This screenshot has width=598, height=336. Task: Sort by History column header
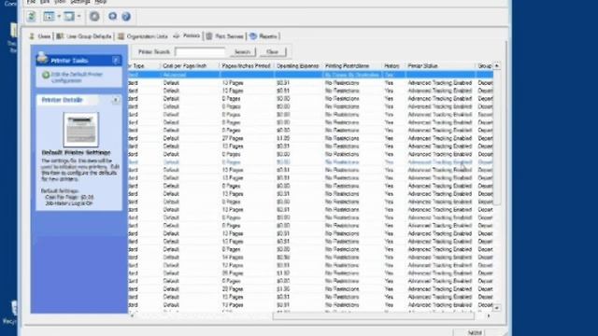[392, 66]
